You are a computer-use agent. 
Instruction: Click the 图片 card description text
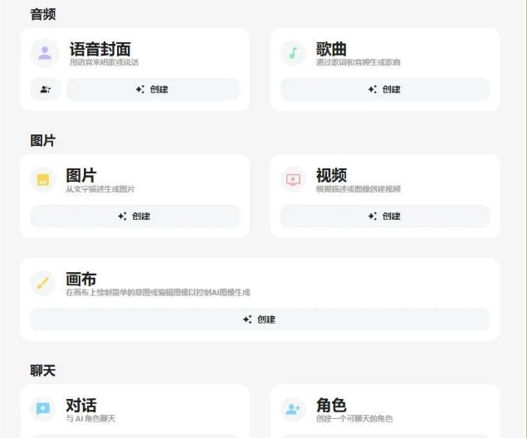(100, 190)
